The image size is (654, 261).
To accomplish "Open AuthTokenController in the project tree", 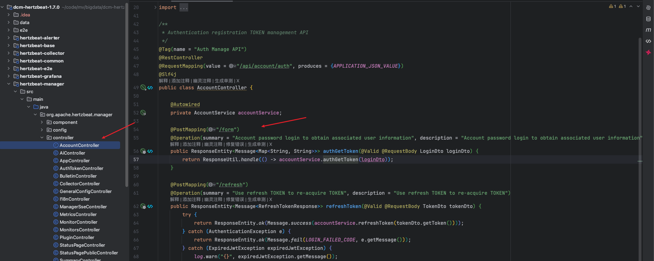I will (x=81, y=168).
